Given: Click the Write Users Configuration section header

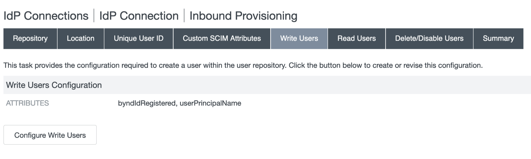Looking at the screenshot, I should (54, 85).
